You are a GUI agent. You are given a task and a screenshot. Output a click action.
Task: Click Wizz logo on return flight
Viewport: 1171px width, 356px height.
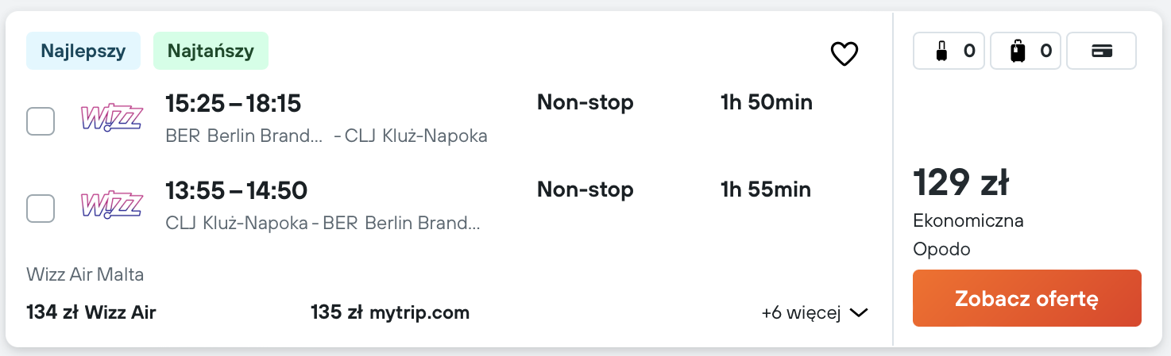point(111,206)
